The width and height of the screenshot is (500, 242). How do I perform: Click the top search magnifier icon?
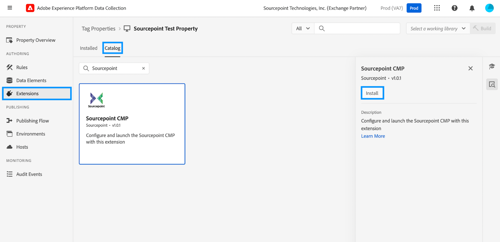pos(322,28)
